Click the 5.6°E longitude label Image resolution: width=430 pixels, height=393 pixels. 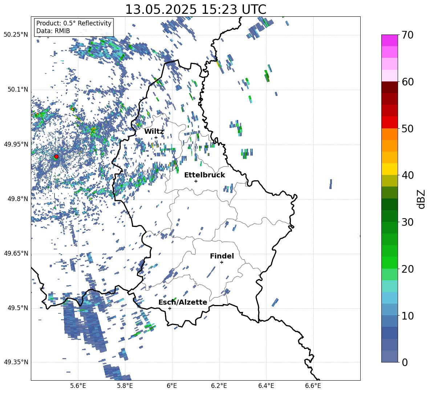pyautogui.click(x=78, y=386)
